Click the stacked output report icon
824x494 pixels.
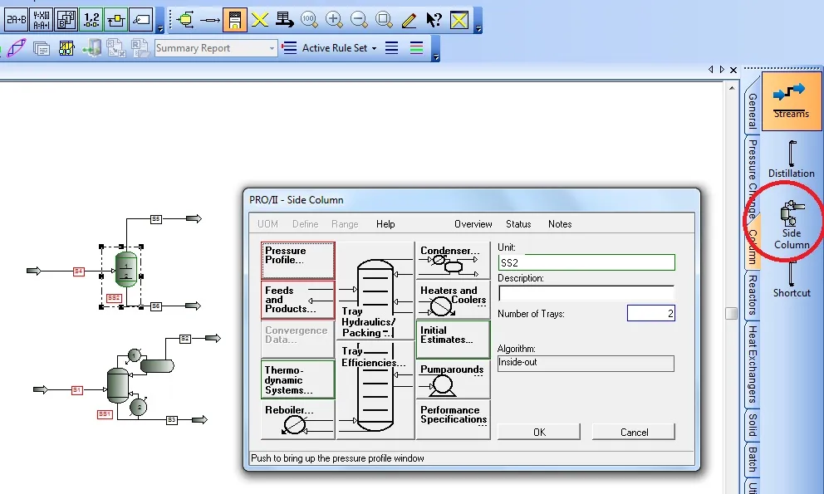pos(41,48)
